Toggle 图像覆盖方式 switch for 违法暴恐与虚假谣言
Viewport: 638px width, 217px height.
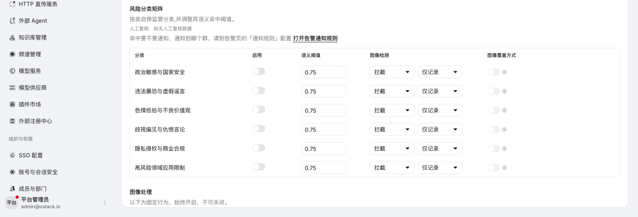coord(493,91)
